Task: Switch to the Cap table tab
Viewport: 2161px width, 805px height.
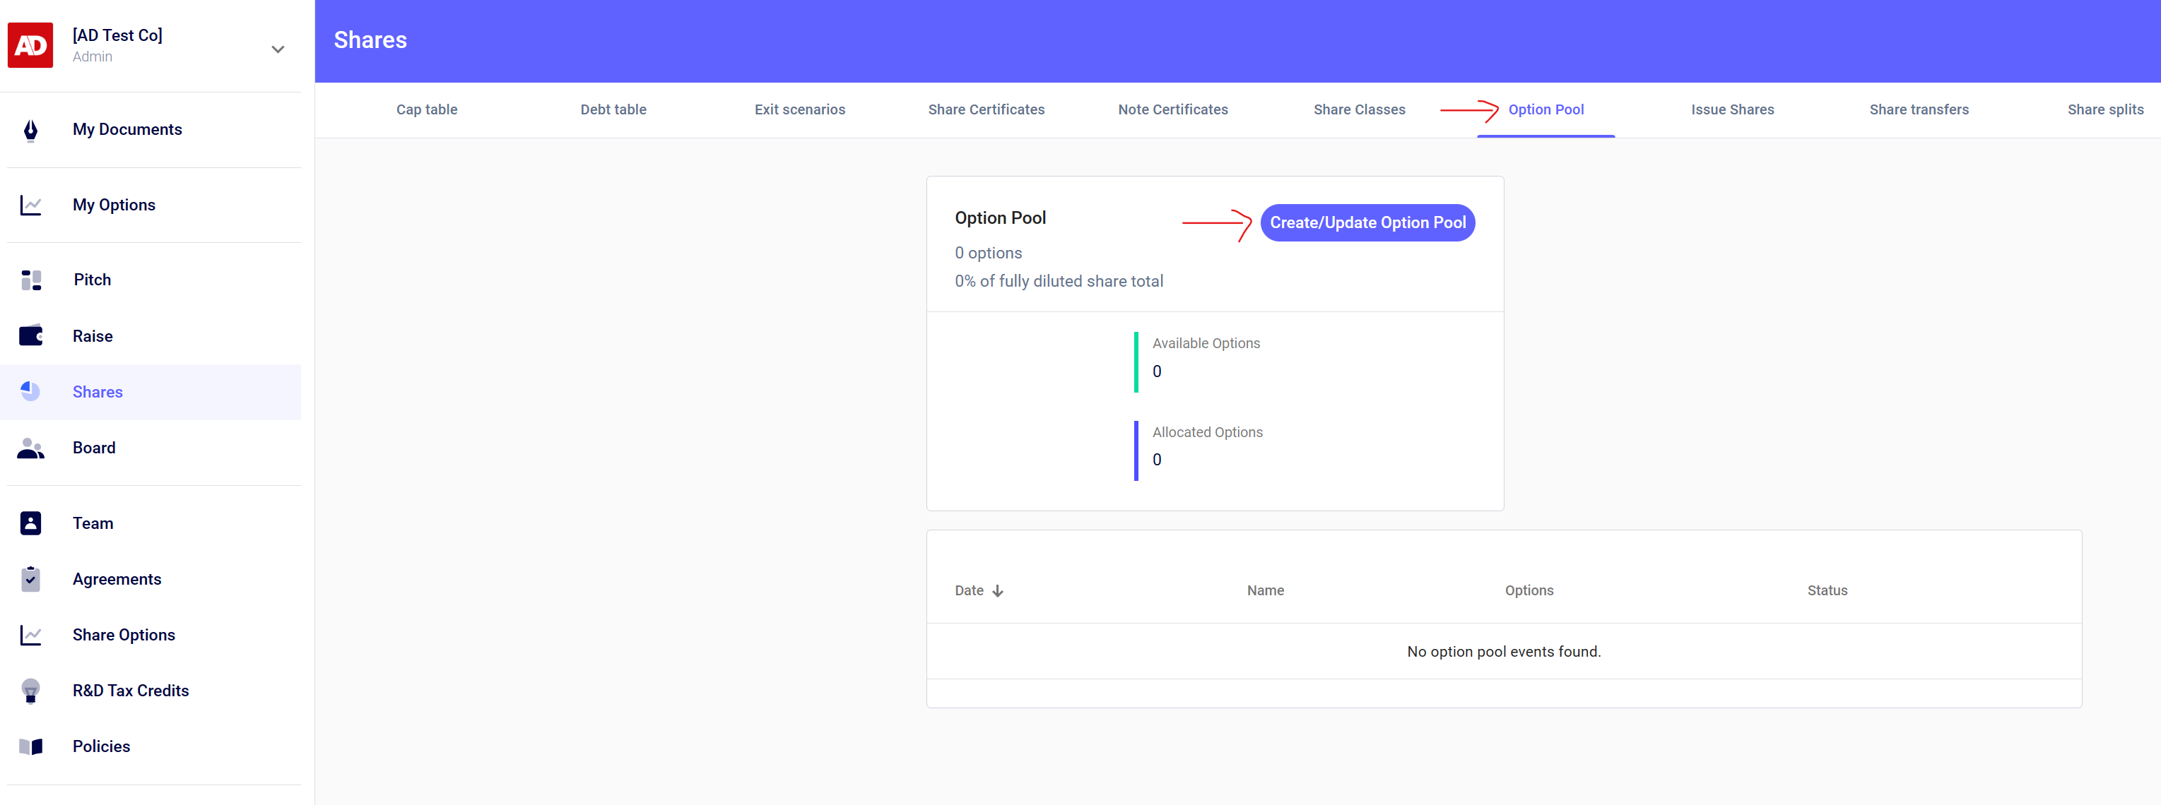Action: 426,110
